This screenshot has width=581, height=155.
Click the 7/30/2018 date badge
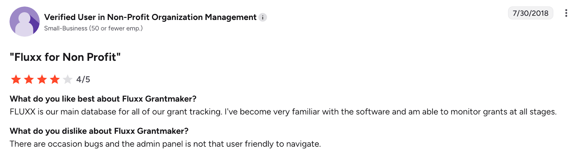530,13
